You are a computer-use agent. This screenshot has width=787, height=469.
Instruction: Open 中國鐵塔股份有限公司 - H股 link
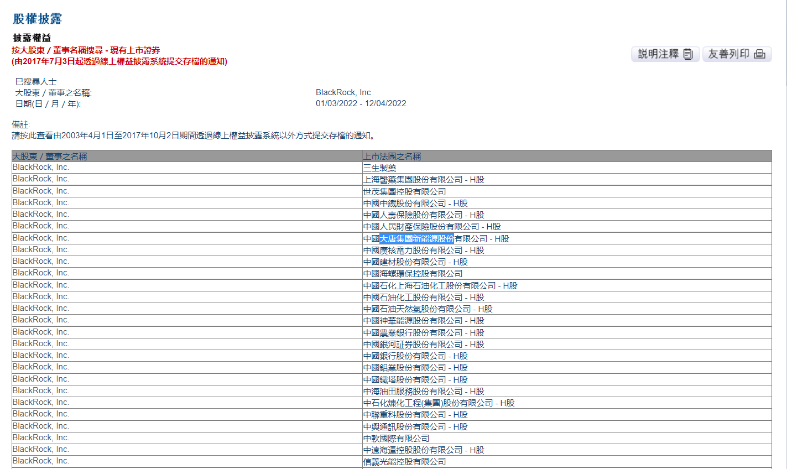coord(415,380)
